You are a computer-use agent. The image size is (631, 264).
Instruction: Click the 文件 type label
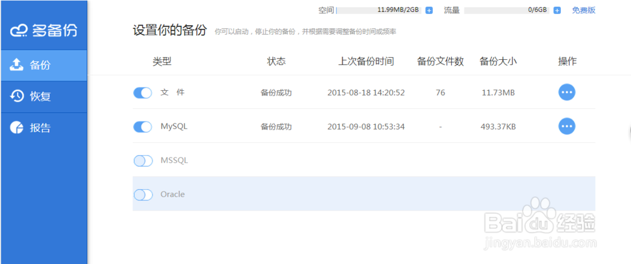click(172, 93)
